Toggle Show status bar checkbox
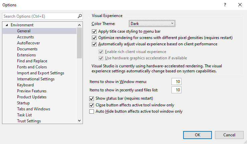Screen dimensions: 247x144 pos(92,99)
